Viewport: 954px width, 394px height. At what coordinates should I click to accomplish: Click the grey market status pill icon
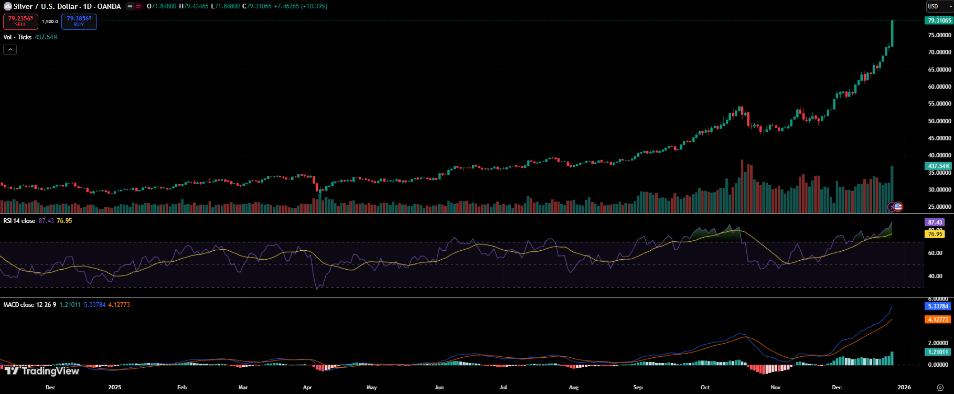click(130, 6)
